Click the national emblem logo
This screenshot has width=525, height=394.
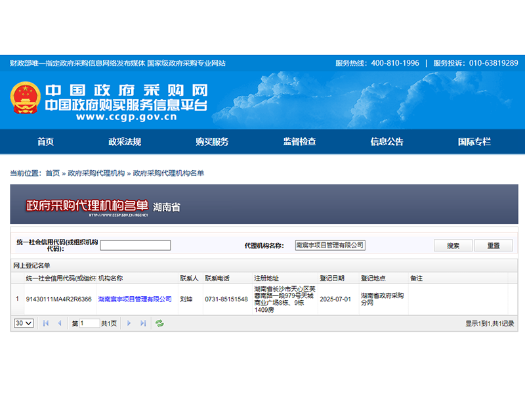[x=25, y=100]
